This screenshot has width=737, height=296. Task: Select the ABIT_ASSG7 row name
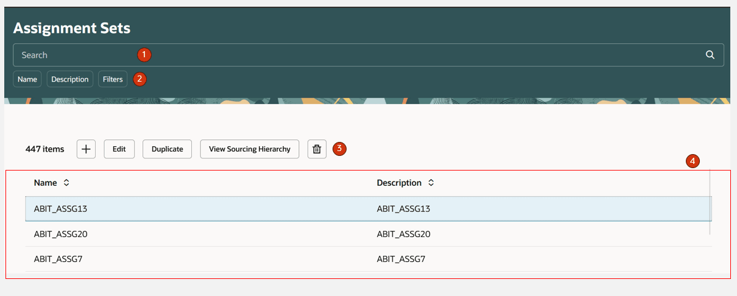click(58, 259)
